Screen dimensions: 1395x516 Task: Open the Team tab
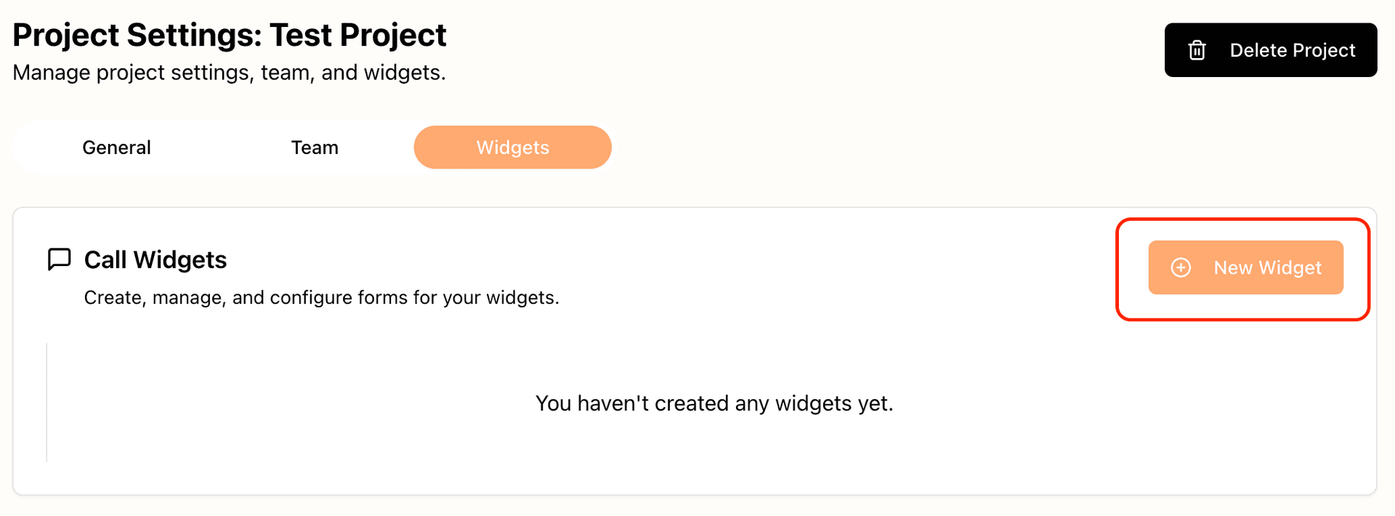coord(315,147)
